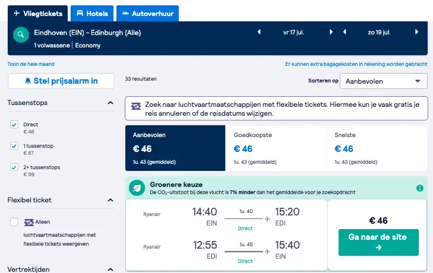Click the green leaf Groenere keuze icon
This screenshot has width=433, height=273.
137,188
